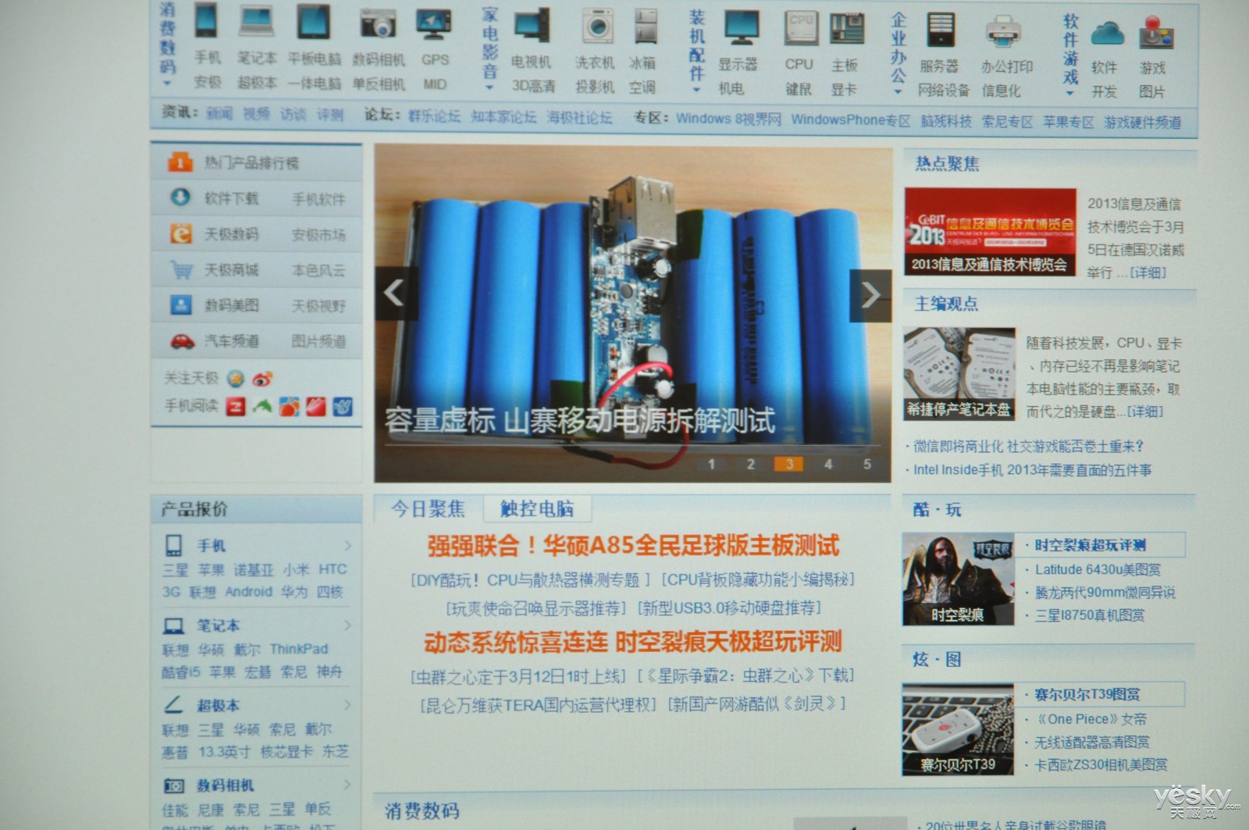Open the 冰箱 refrigerator category icon

645,27
